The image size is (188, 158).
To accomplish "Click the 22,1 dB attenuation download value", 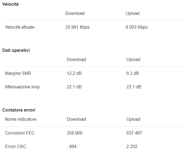I will pos(74,87).
